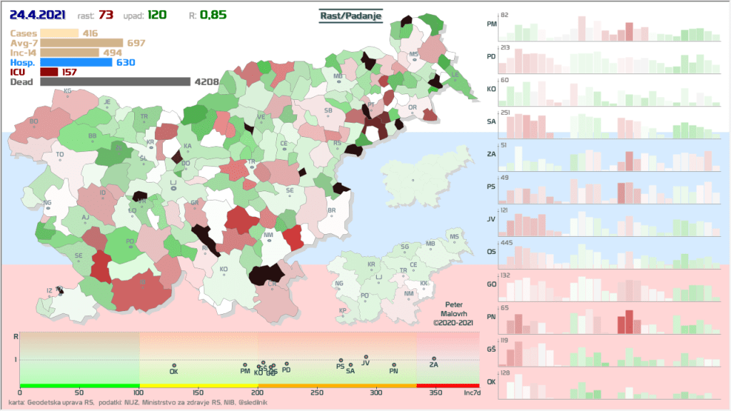The height and width of the screenshot is (411, 731).
Task: Select the JV point in the bottom scatter plot
Action: point(365,357)
